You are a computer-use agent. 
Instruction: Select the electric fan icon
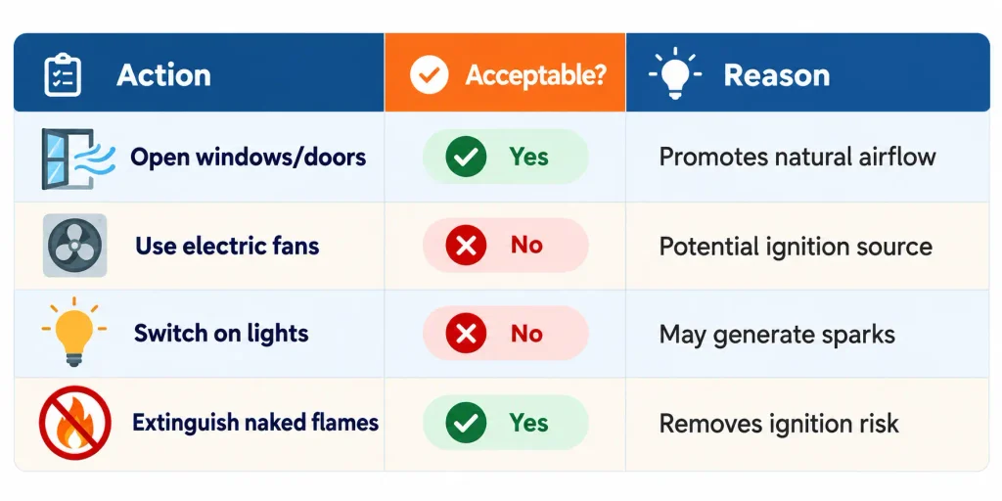coord(74,246)
